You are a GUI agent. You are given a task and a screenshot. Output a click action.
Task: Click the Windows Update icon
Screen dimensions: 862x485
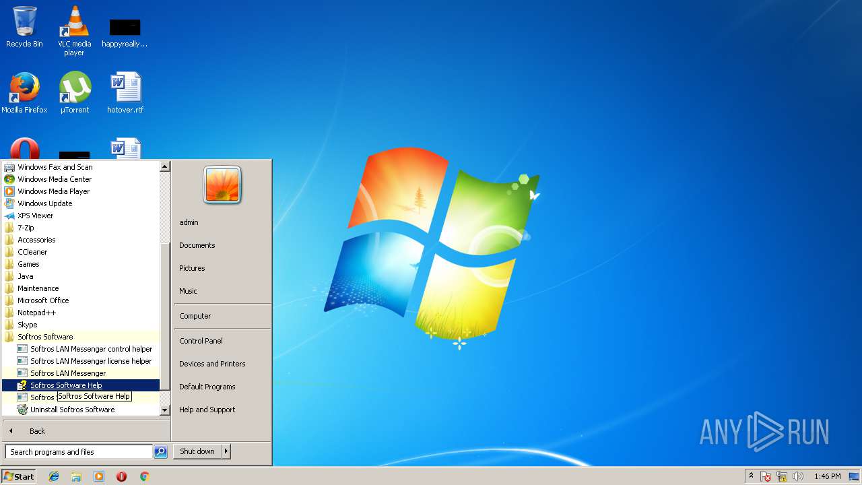coord(9,203)
